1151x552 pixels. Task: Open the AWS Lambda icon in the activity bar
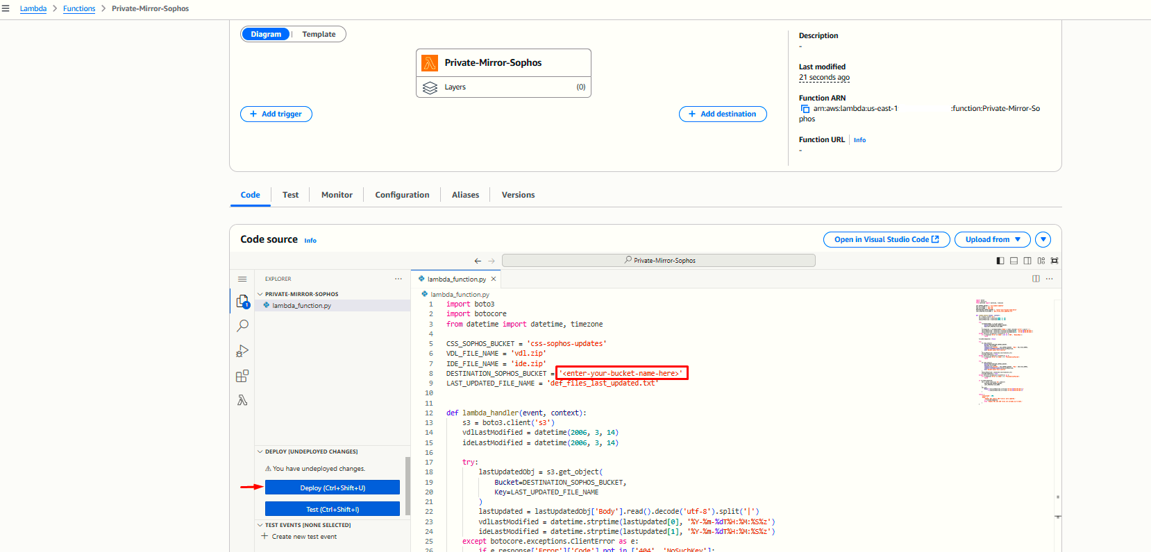(242, 400)
